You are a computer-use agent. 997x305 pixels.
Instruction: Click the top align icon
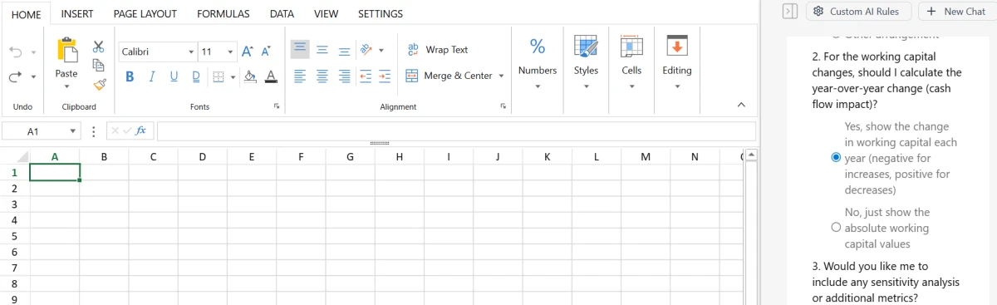pyautogui.click(x=300, y=50)
